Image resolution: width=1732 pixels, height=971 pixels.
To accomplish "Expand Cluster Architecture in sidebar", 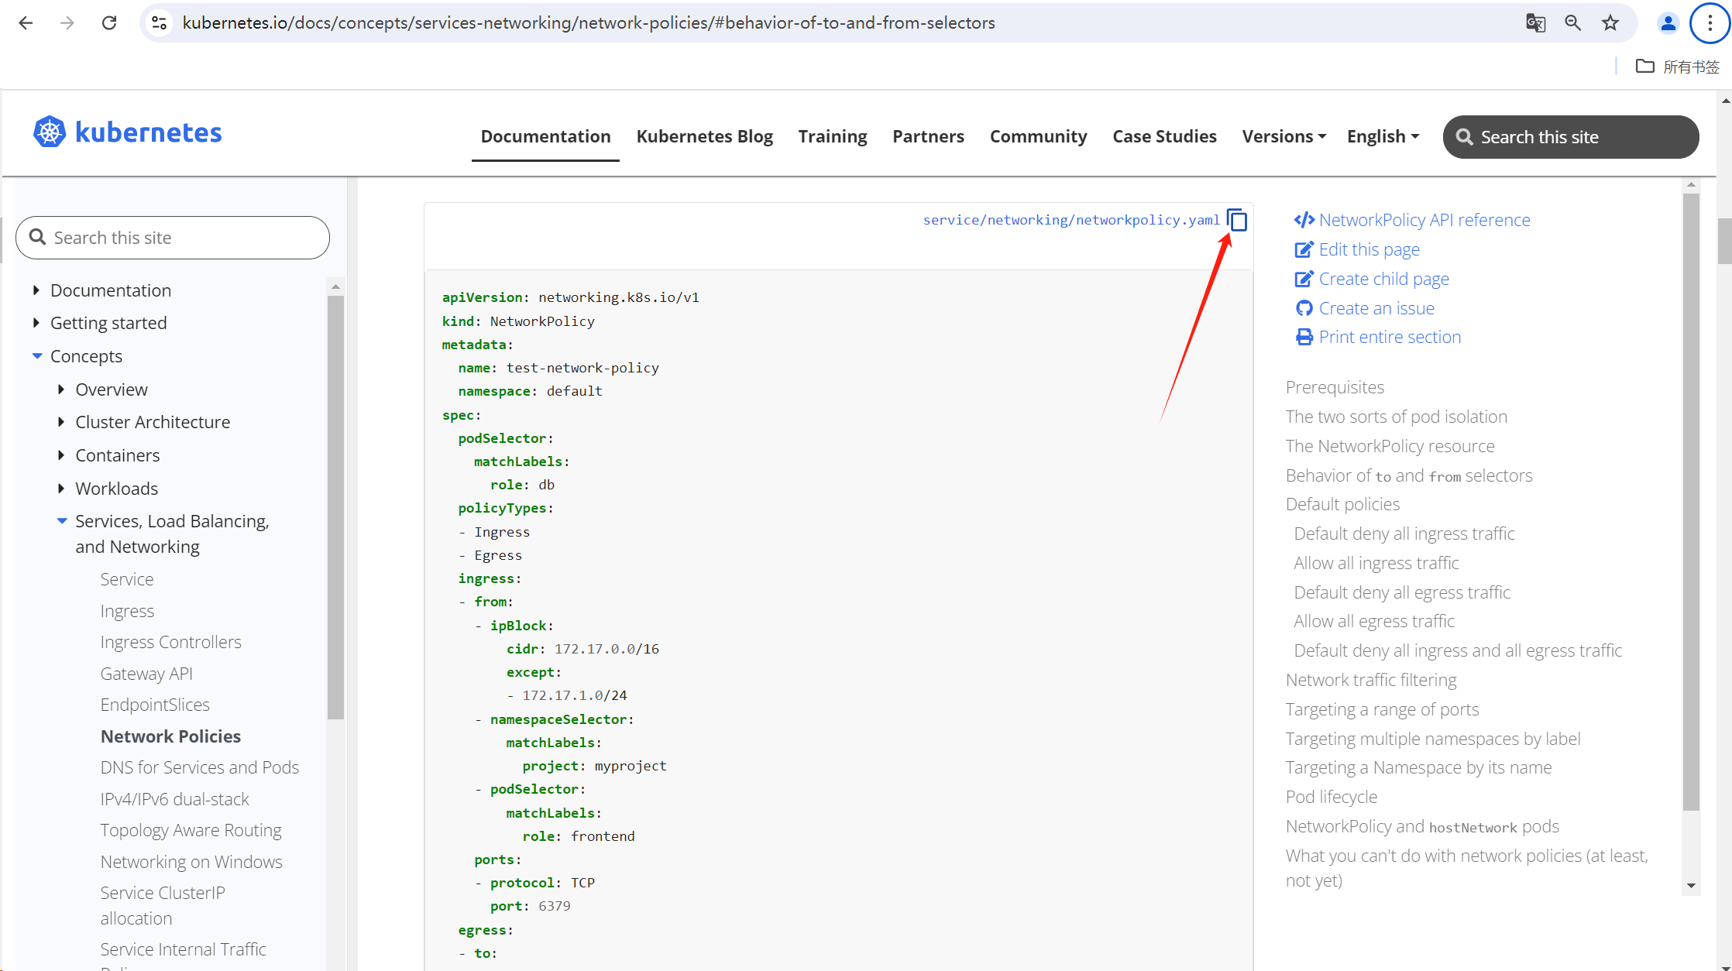I will pyautogui.click(x=61, y=422).
